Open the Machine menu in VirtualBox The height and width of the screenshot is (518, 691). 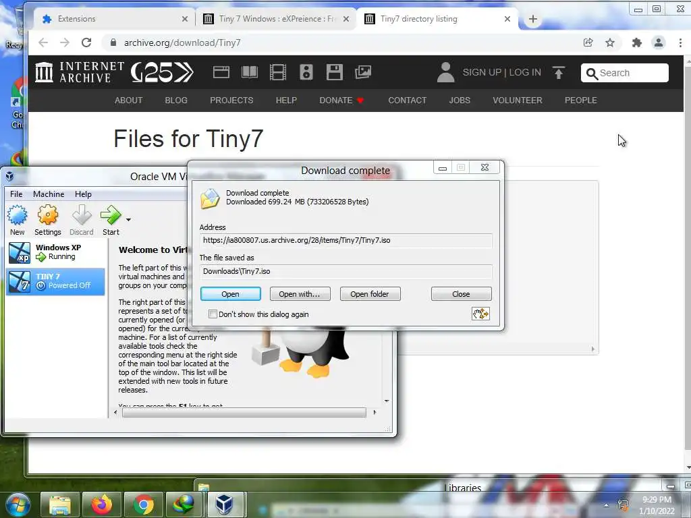49,194
